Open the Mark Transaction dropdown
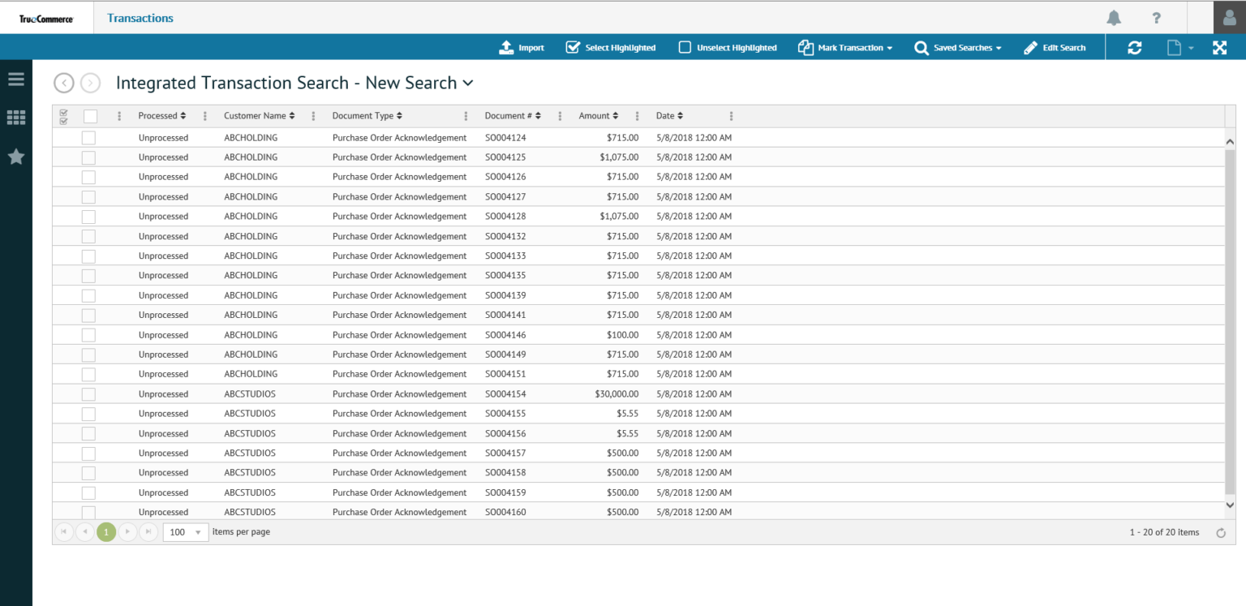Screen dimensions: 1246x606 [x=845, y=48]
